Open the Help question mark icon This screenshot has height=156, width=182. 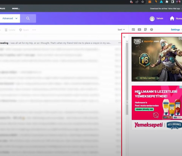tap(151, 30)
